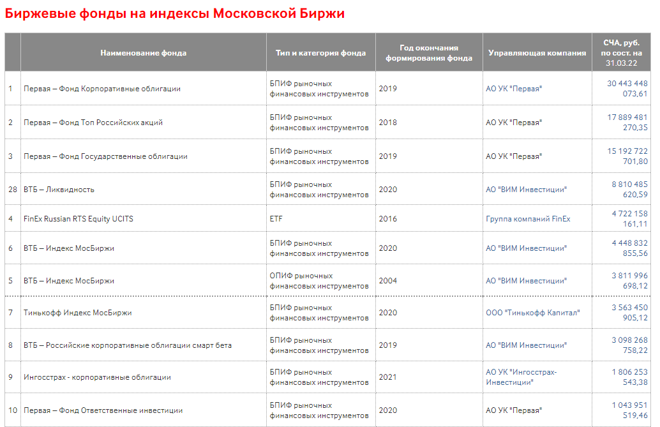Open АО УК "Первая" link for Топ Российских акций

pos(514,123)
